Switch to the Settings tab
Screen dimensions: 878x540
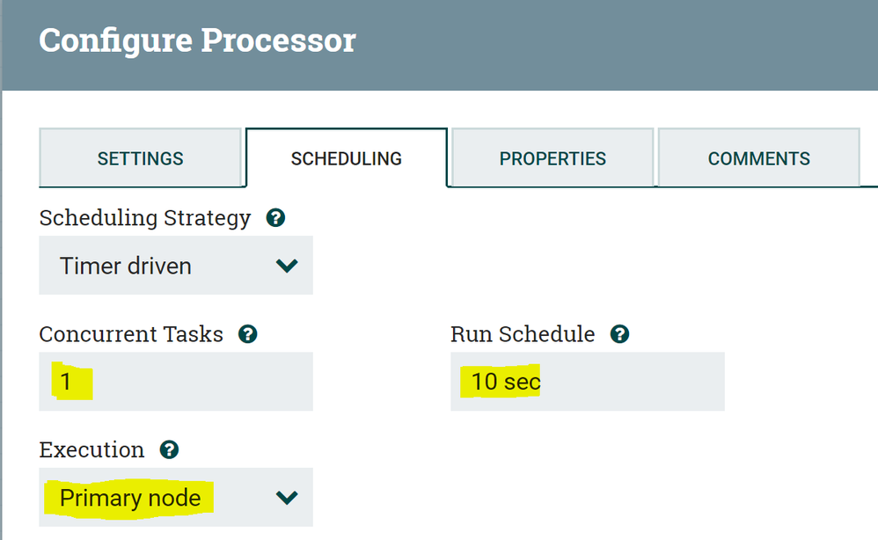coord(140,158)
